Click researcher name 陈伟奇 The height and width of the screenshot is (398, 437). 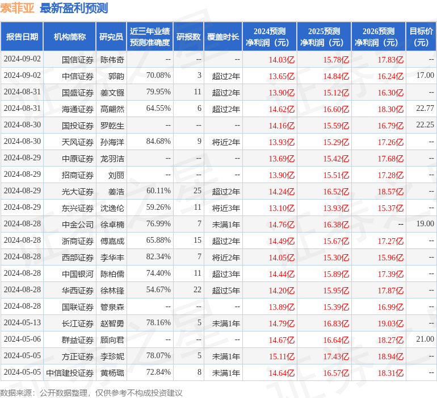point(112,60)
